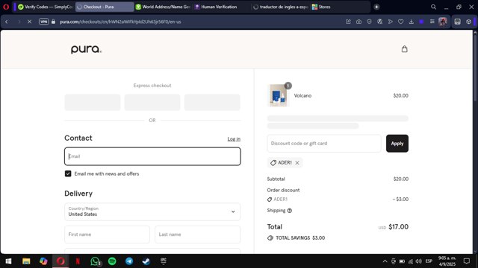Open the send-to-flow arrow icon
The width and height of the screenshot is (478, 268).
(390, 22)
